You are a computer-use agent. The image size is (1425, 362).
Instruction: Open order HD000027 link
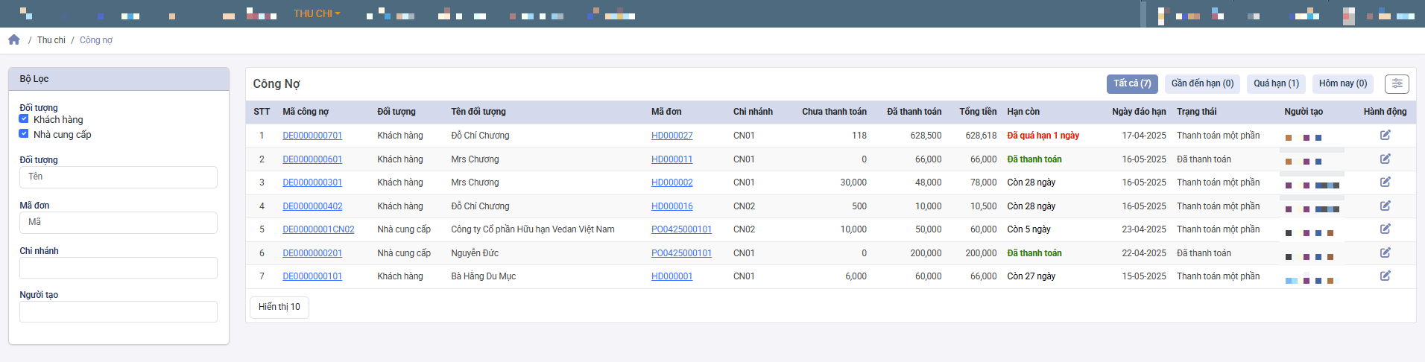coord(672,136)
